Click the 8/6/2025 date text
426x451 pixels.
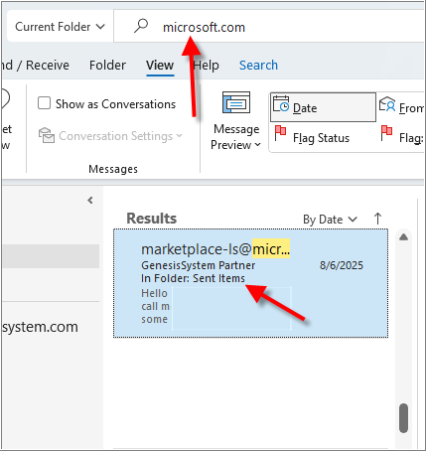click(x=342, y=265)
